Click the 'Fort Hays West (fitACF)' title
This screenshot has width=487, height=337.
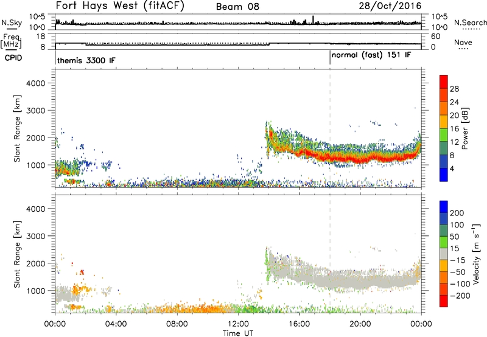pos(120,6)
